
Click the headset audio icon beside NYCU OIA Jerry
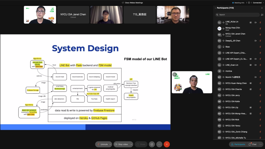point(223,95)
